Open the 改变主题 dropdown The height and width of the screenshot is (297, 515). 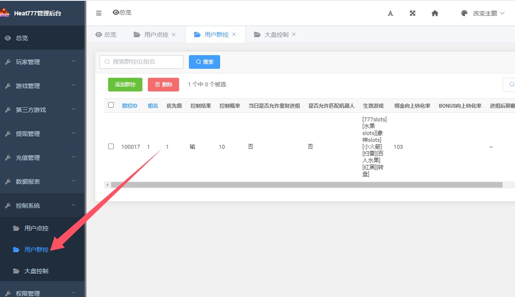point(484,13)
